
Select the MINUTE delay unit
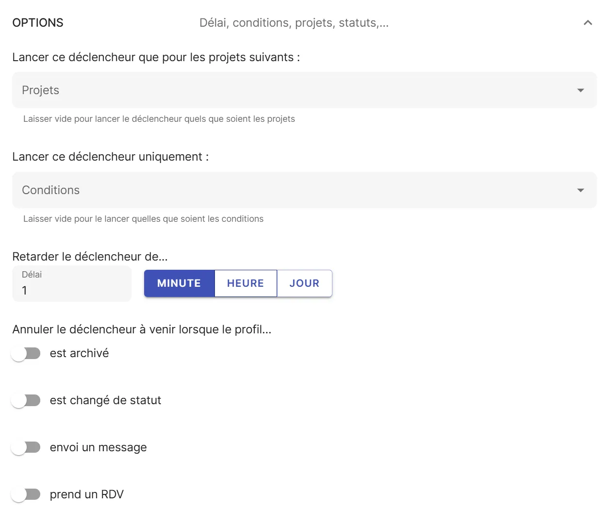(x=179, y=283)
